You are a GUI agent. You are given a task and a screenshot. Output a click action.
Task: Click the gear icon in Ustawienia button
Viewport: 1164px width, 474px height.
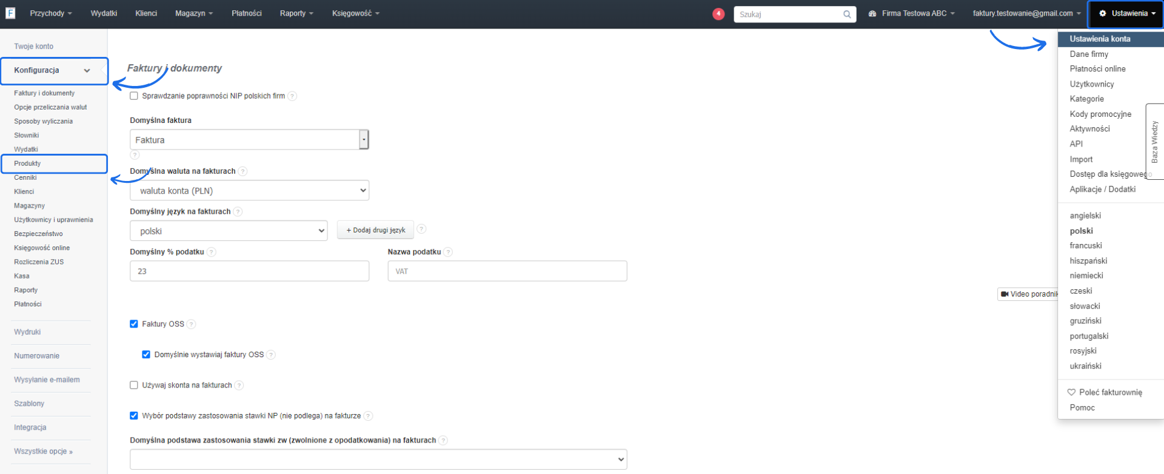(1103, 13)
